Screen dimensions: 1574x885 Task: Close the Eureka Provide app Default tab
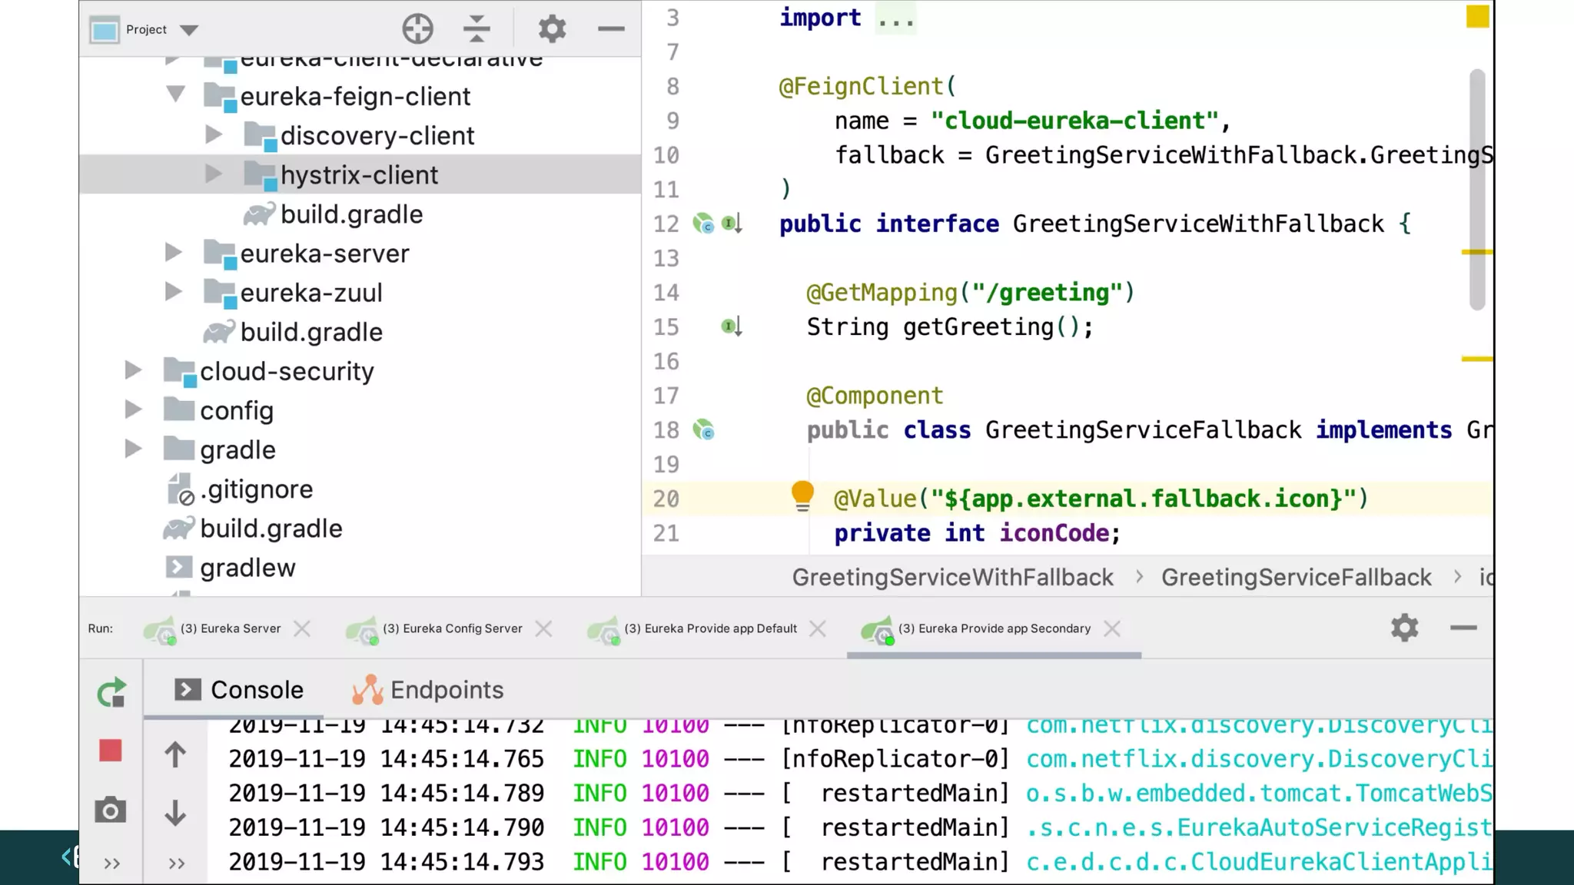pos(818,628)
